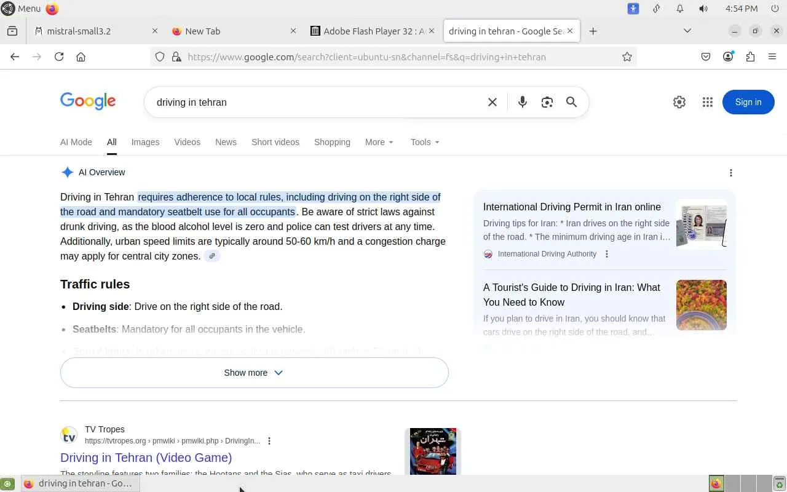The height and width of the screenshot is (492, 787).
Task: Bookmark this page with the star
Action: coord(627,57)
